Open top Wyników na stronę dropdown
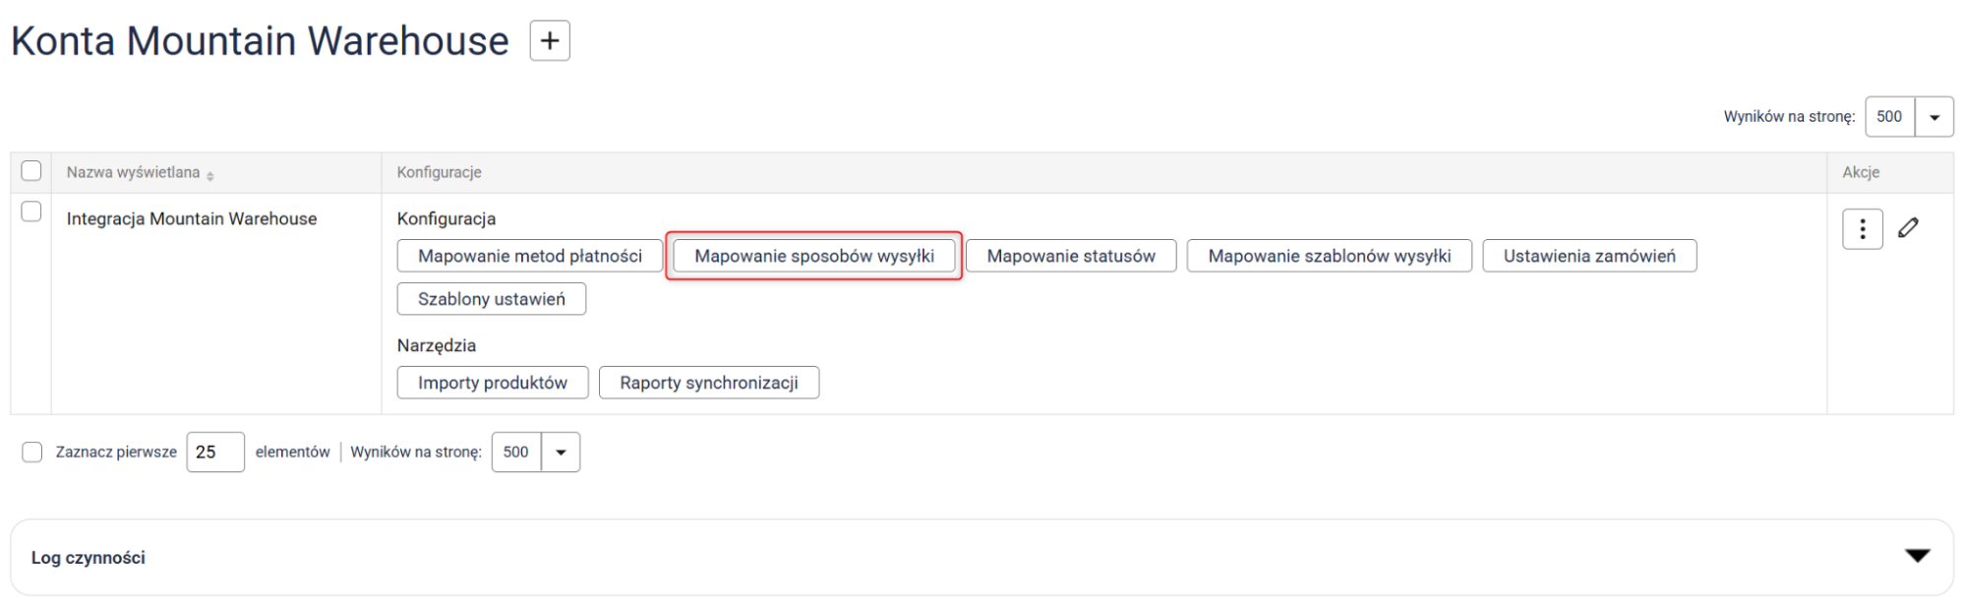 [x=1934, y=117]
